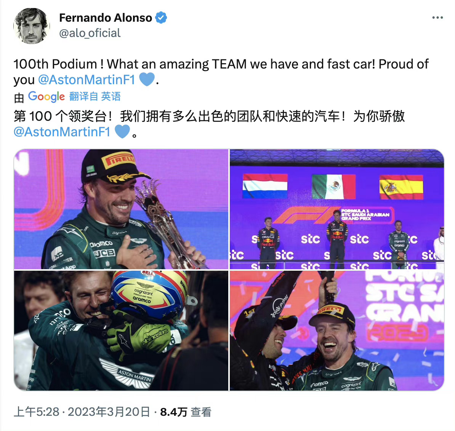
Task: Click the 2023年3月20日 date link
Action: pos(109,412)
